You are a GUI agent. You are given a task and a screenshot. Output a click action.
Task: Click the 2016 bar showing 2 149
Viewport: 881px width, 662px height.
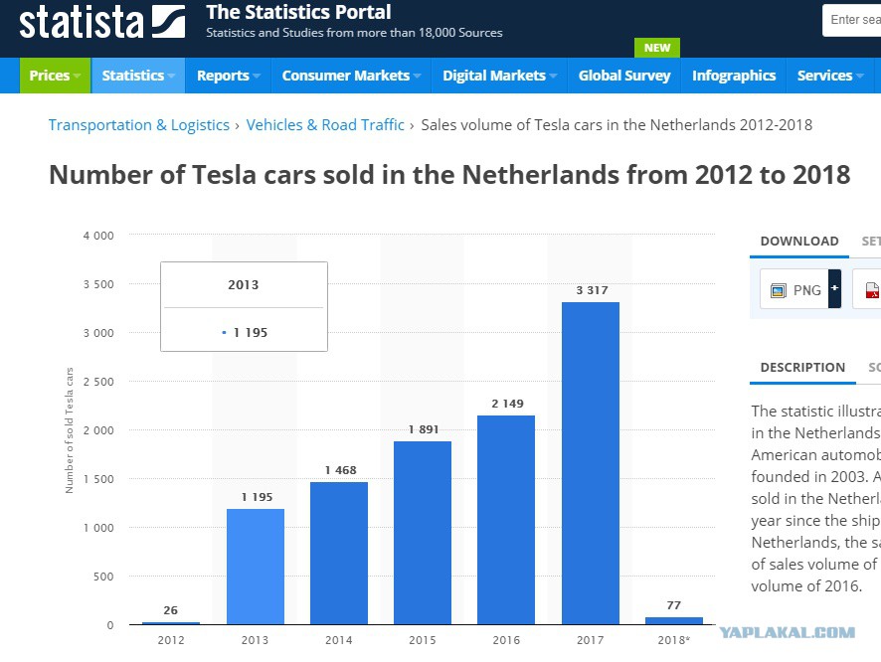[x=506, y=520]
